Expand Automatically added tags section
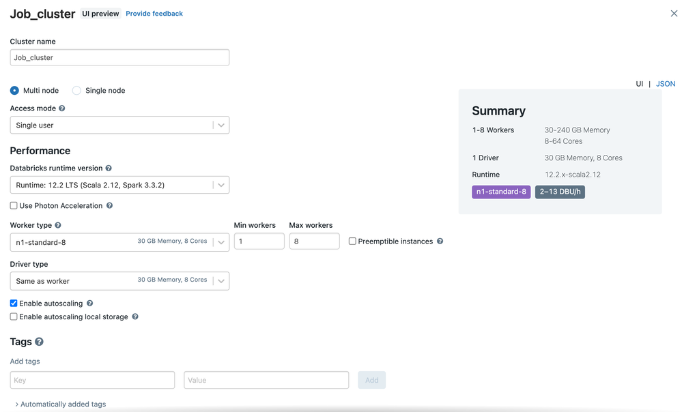The height and width of the screenshot is (412, 682). click(60, 404)
